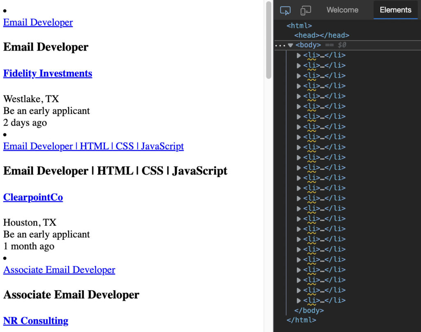Image resolution: width=421 pixels, height=332 pixels.
Task: Click the Westlake, TX location text
Action: click(31, 99)
